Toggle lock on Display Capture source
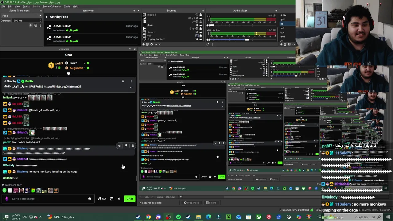 200,39
